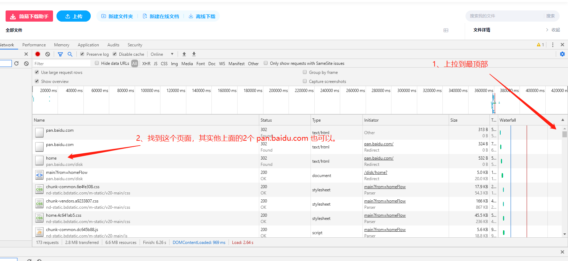Viewport: 568px width, 261px height.
Task: Switch to grid view icon near 文件详情
Action: point(446,30)
